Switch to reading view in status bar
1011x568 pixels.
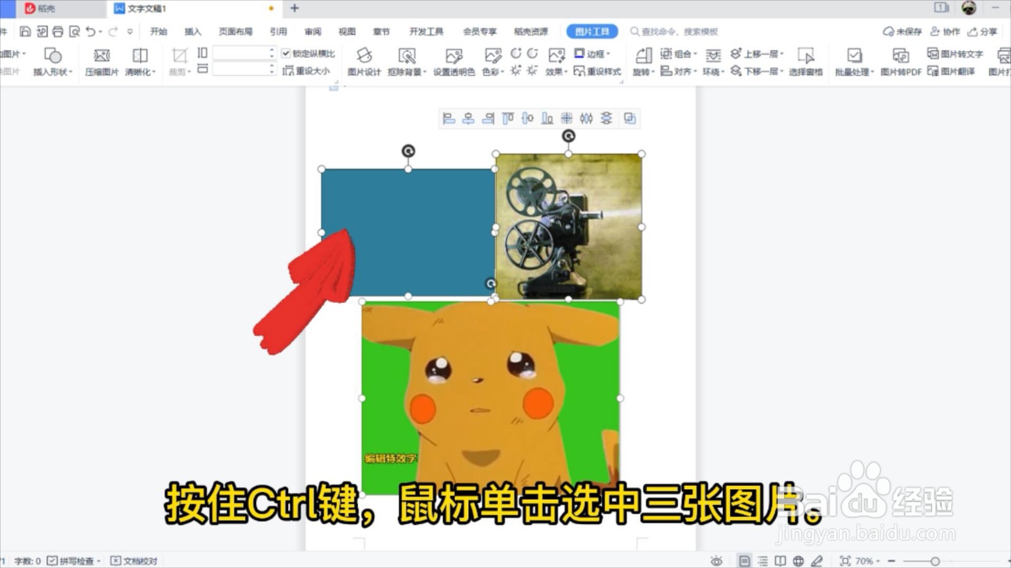tap(780, 560)
